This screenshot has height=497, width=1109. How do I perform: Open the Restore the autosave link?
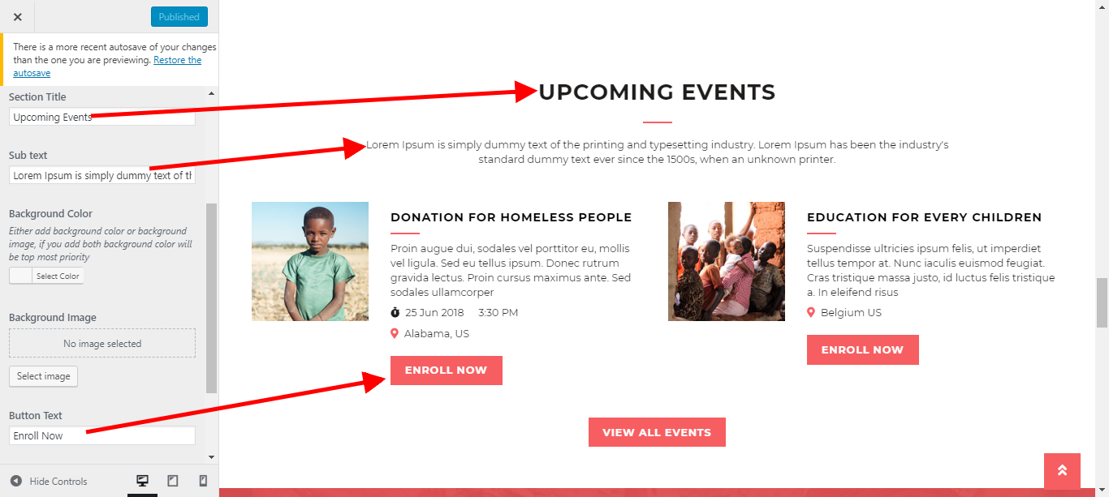(177, 60)
